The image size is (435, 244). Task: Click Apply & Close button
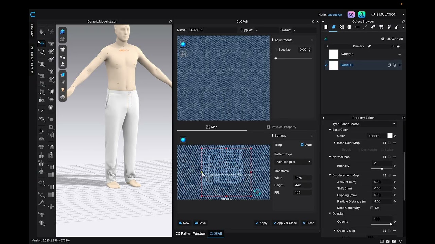285,223
